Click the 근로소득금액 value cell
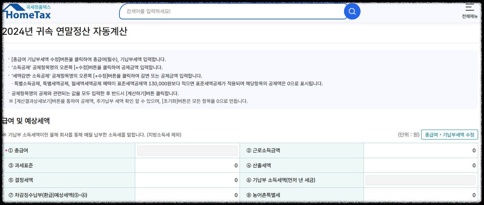 tap(420, 150)
